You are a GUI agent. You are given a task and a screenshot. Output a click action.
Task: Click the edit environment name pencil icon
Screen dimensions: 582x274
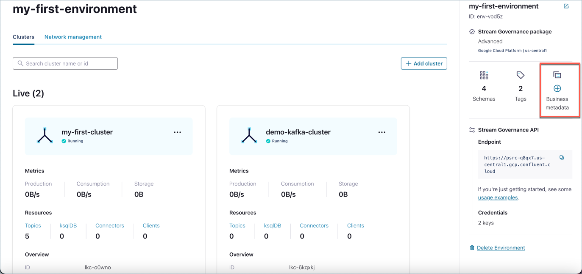pyautogui.click(x=566, y=6)
